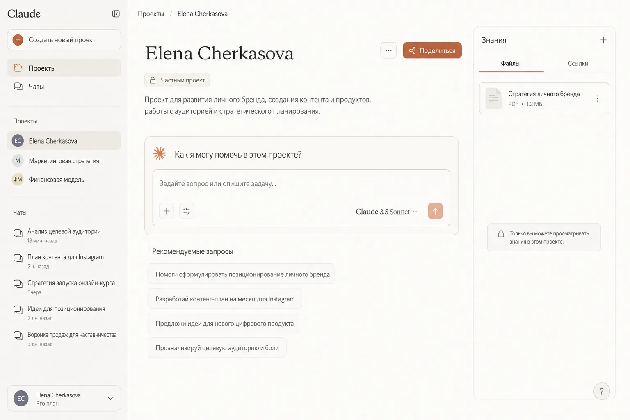630x420 pixels.
Task: Click the ФМ avatar for Финансовая модель
Action: click(x=18, y=179)
